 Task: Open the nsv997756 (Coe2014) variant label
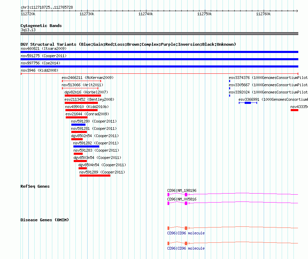pos(40,63)
